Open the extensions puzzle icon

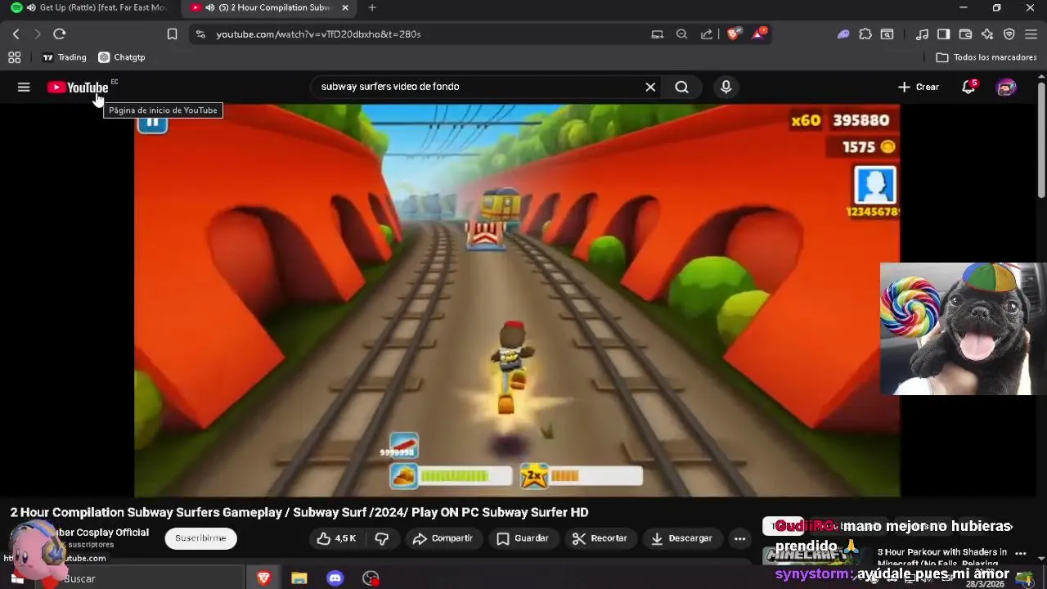pyautogui.click(x=865, y=34)
